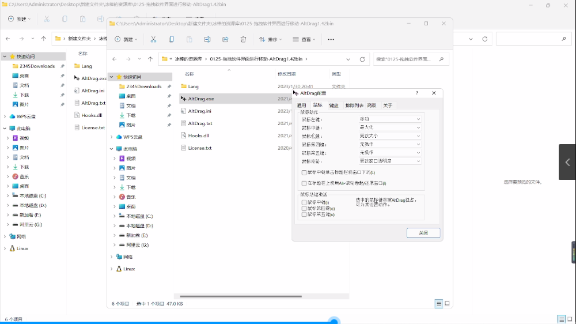
Task: Expand the 排序 sort dropdown in toolbar
Action: pos(270,39)
